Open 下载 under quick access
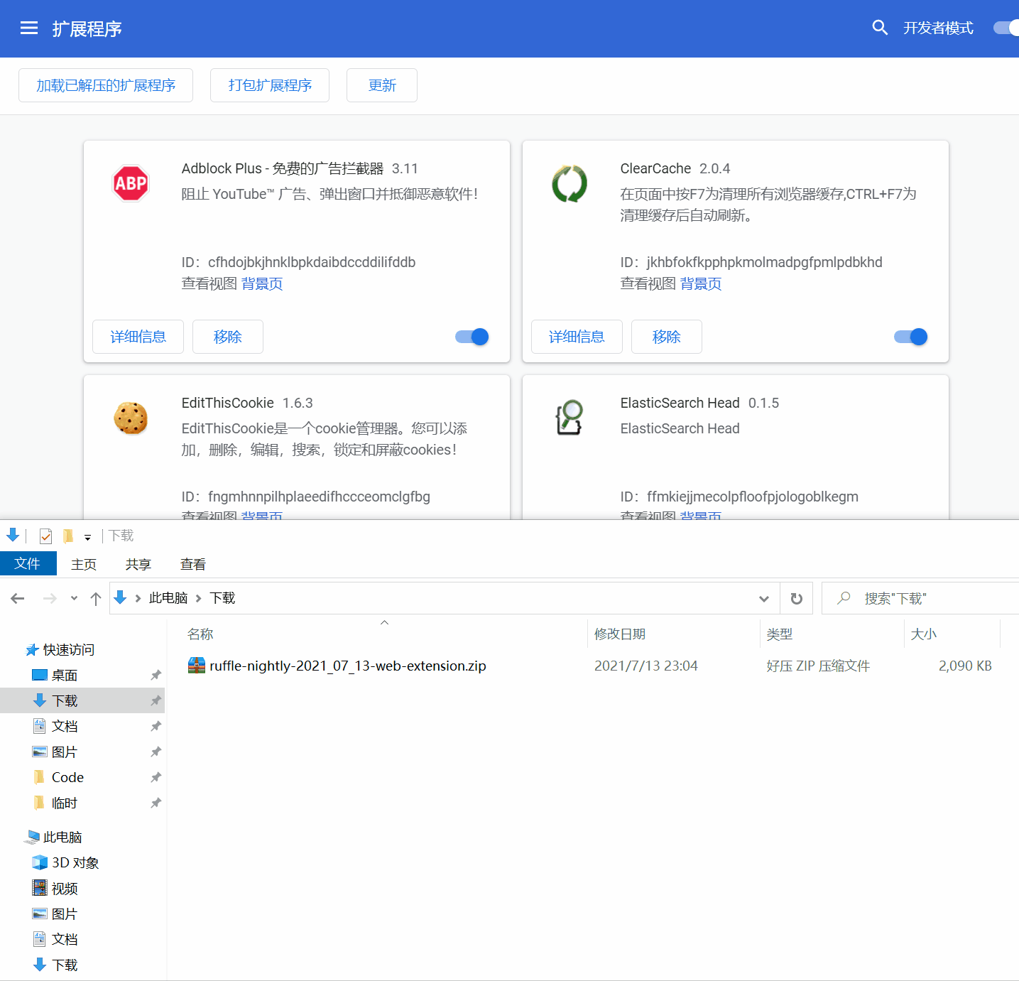The height and width of the screenshot is (981, 1019). (x=65, y=700)
